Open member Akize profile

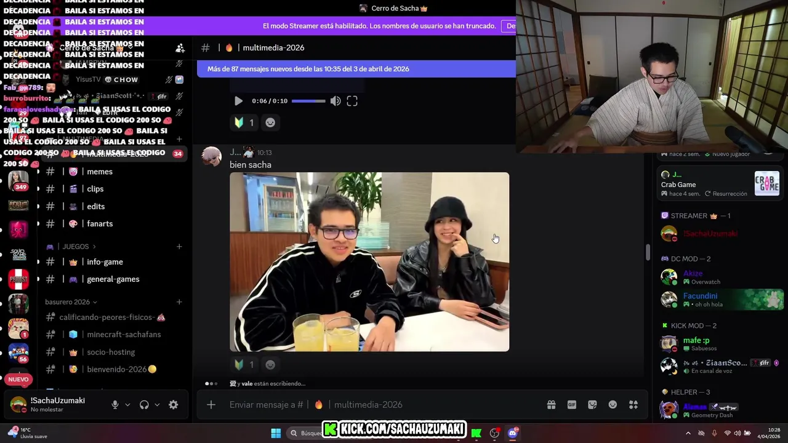719,277
